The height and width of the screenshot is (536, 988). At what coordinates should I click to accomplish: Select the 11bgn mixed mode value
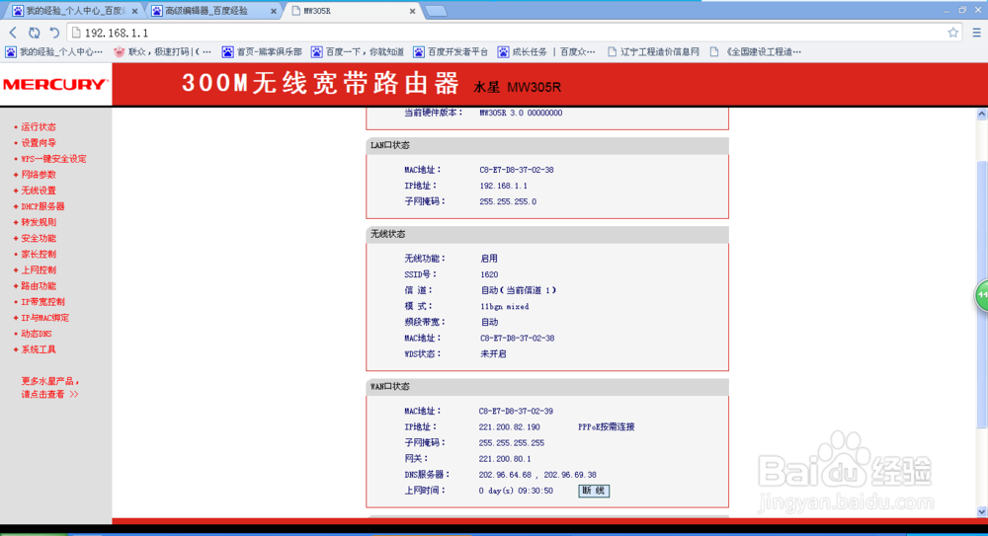tap(505, 307)
